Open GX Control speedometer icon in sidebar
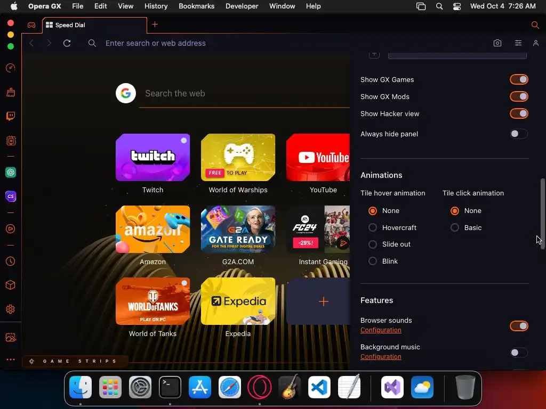Image resolution: width=546 pixels, height=409 pixels. (11, 68)
